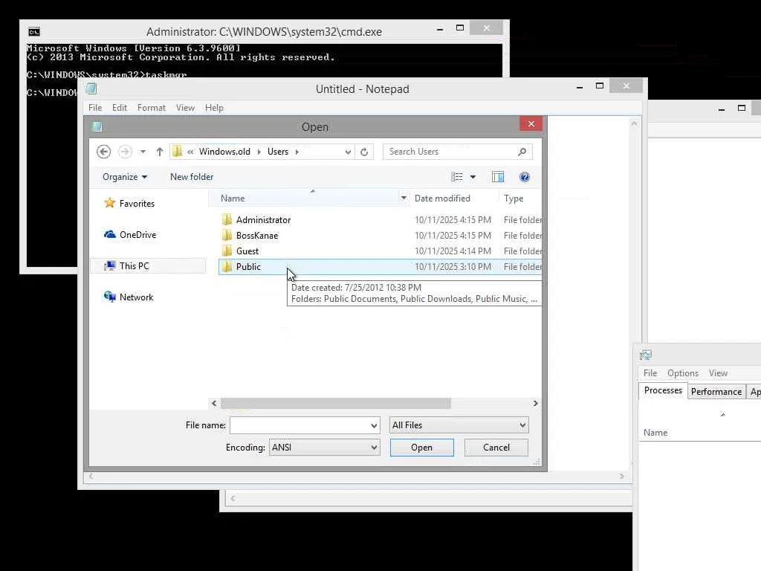Open the Organize dropdown menu

coord(125,177)
